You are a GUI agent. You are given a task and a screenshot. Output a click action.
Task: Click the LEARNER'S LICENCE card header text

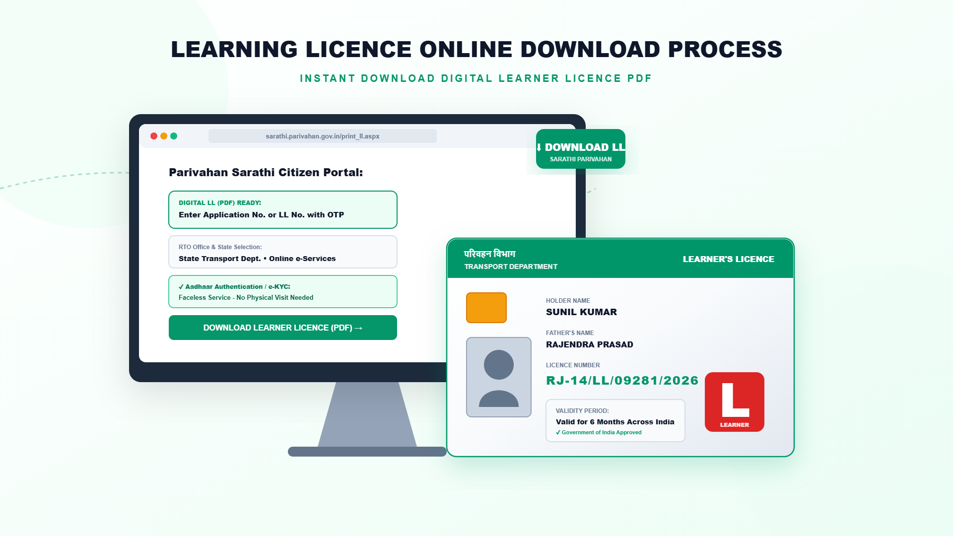[729, 259]
